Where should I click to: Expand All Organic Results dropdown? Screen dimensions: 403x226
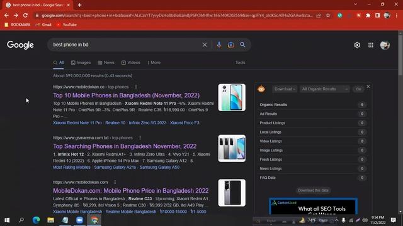click(325, 89)
